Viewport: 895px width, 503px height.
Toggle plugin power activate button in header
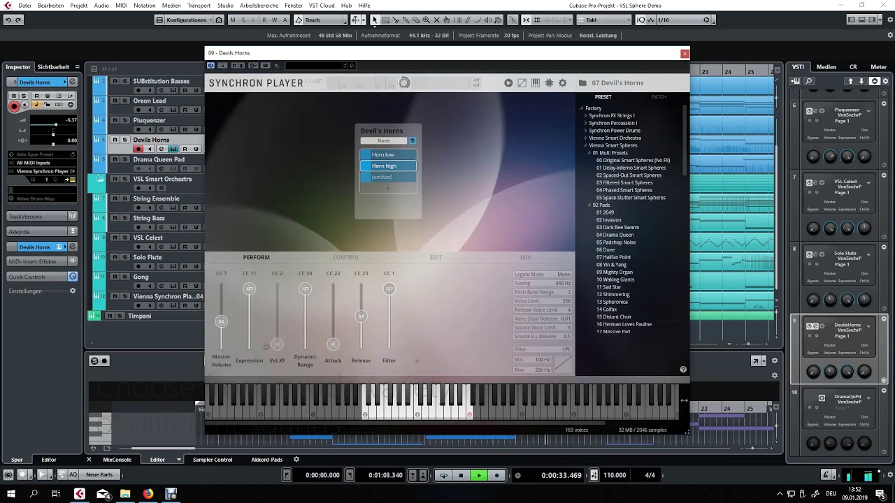(211, 66)
